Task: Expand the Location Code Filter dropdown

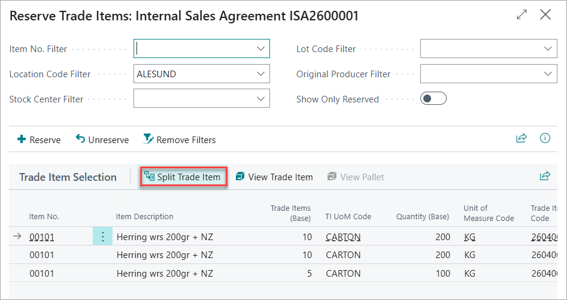Action: [260, 74]
